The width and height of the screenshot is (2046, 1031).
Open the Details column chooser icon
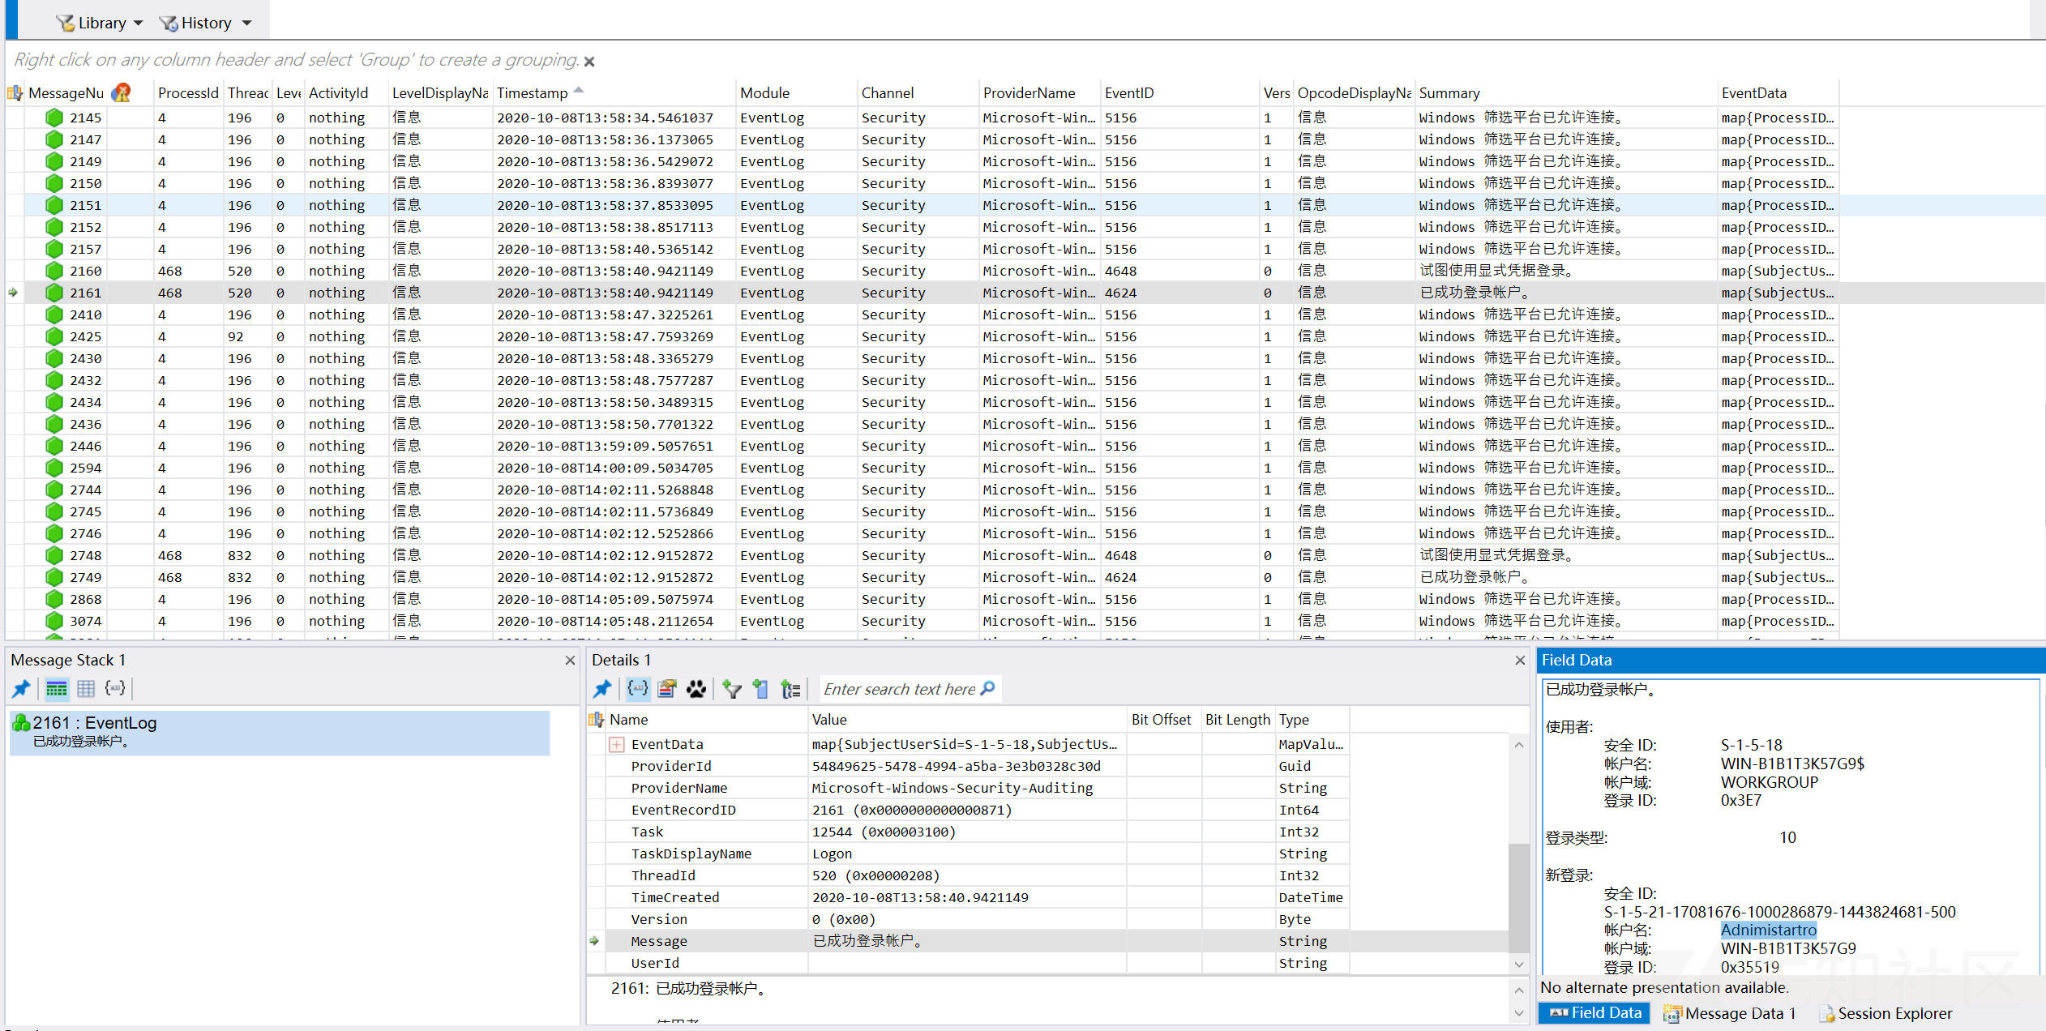pos(597,720)
